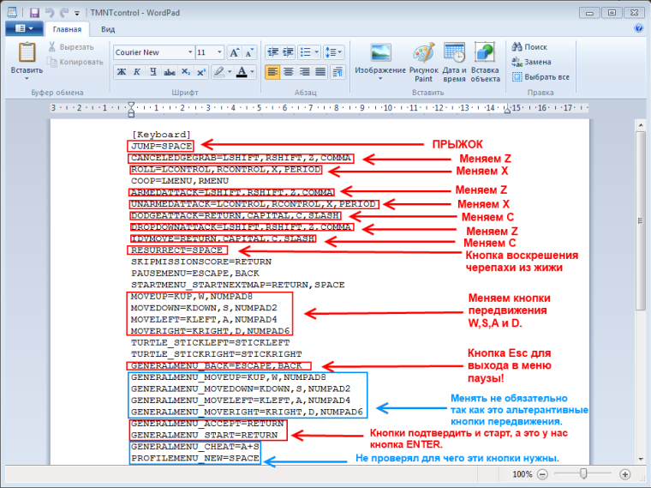
Task: Click the vertical scrollbar up arrow
Action: coord(640,125)
